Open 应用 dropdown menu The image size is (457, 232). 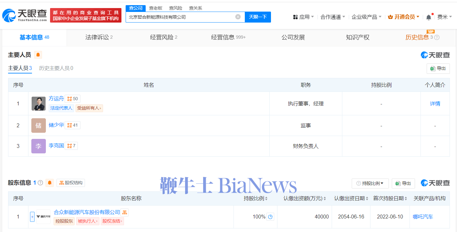point(303,17)
